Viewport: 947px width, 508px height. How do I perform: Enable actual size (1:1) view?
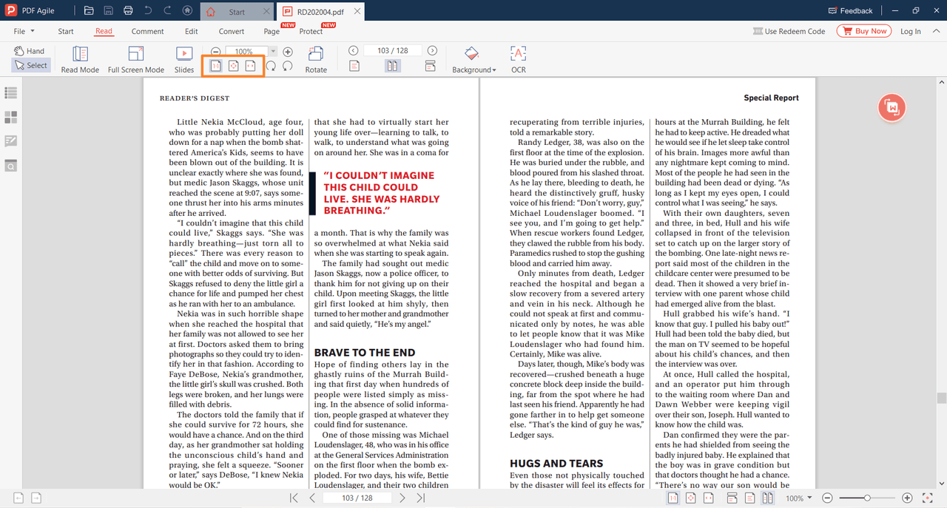pyautogui.click(x=215, y=66)
